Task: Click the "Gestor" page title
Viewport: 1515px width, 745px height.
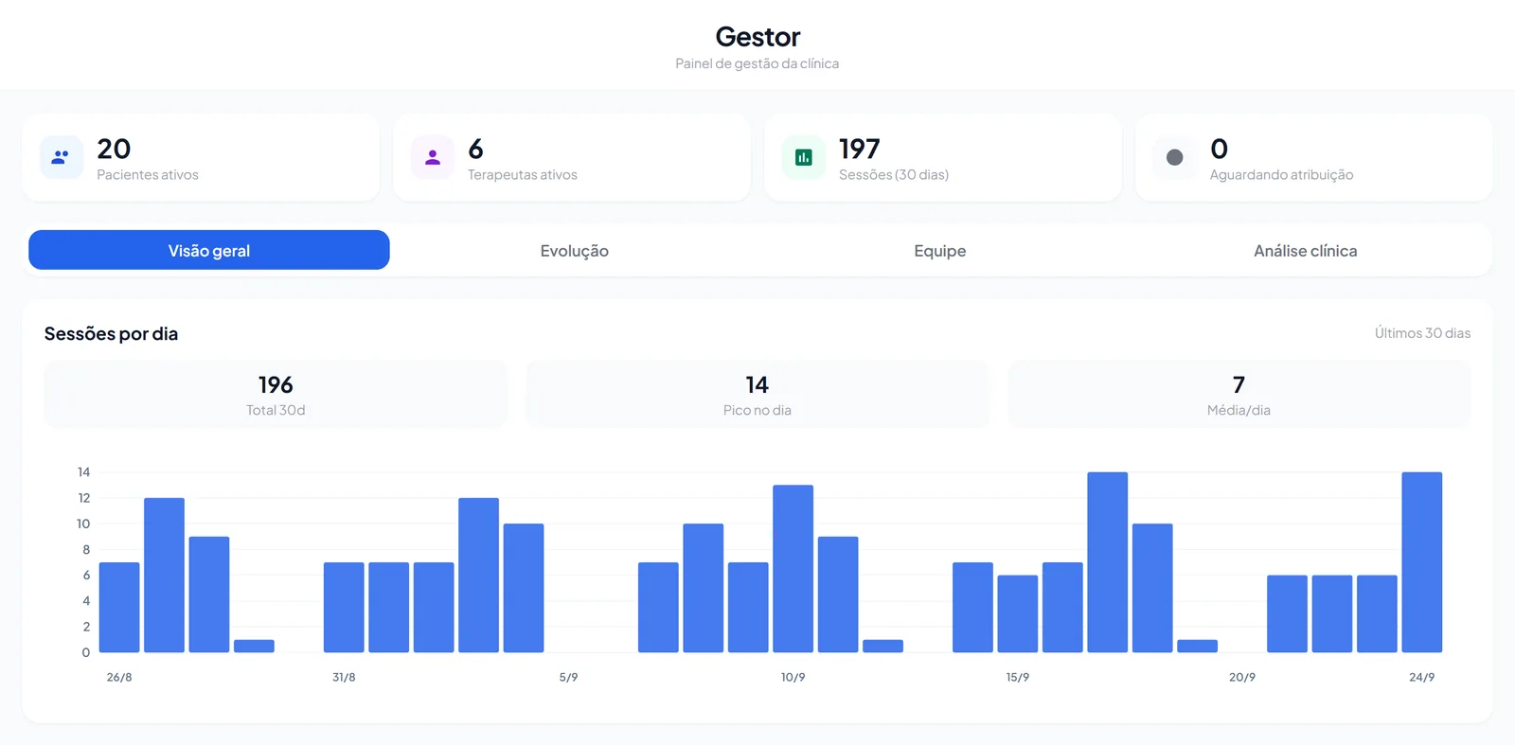Action: click(757, 37)
